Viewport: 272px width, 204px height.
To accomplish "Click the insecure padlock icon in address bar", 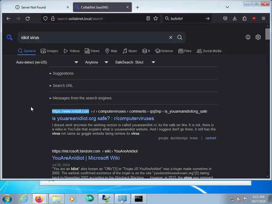I will 53,18.
